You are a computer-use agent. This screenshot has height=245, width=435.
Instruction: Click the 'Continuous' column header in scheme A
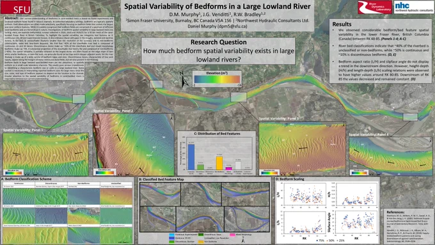coord(19,184)
